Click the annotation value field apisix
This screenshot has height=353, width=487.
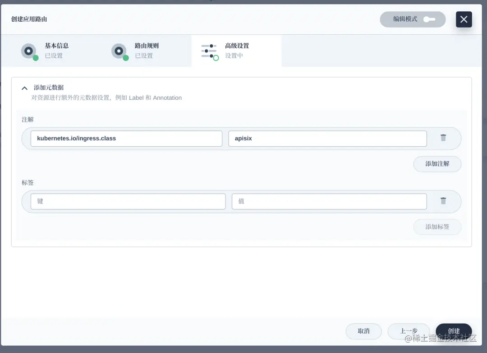pos(327,139)
